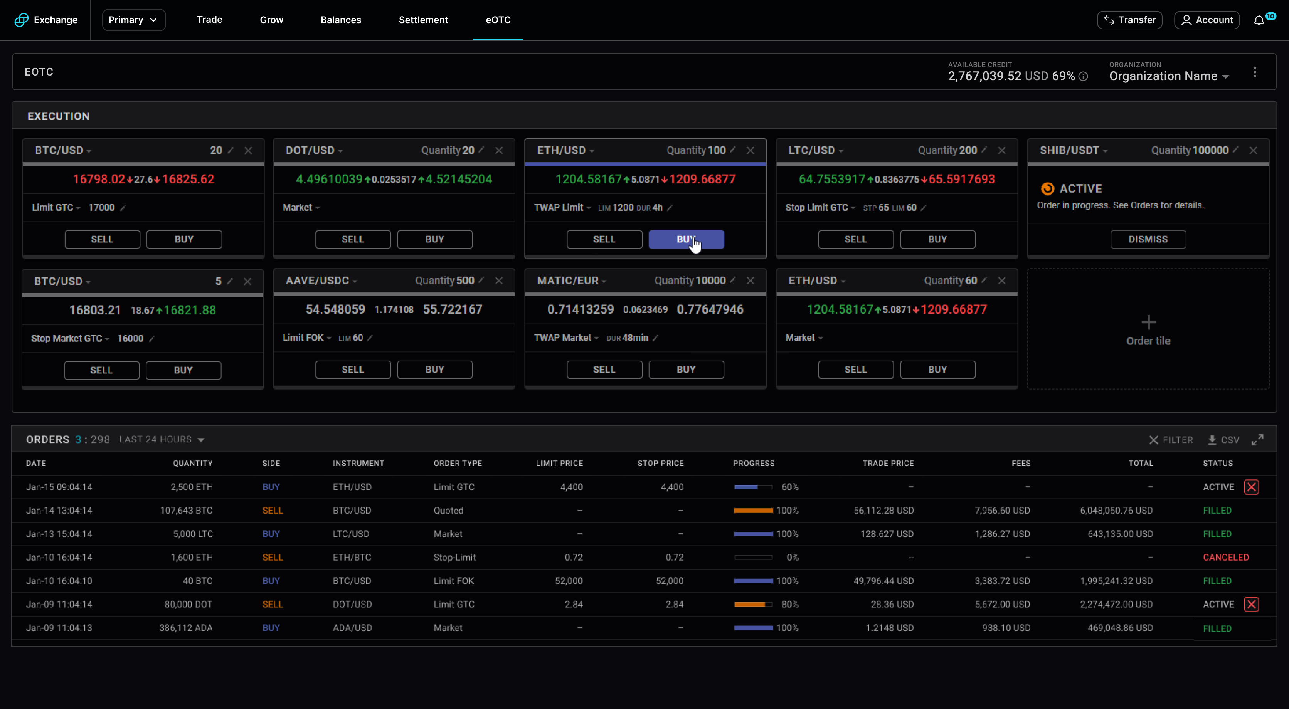Add a new Order tile
This screenshot has height=709, width=1289.
click(1148, 329)
